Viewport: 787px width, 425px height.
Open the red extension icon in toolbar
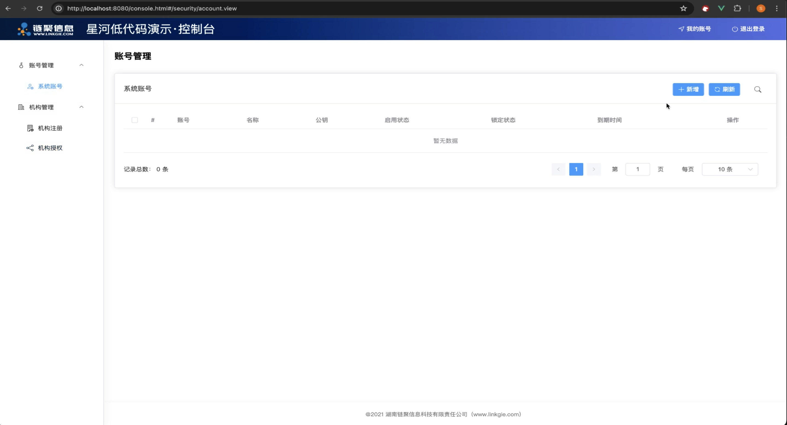click(x=705, y=8)
